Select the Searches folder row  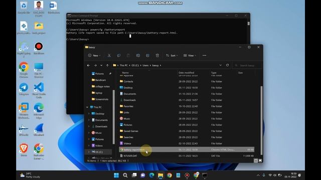click(187, 137)
